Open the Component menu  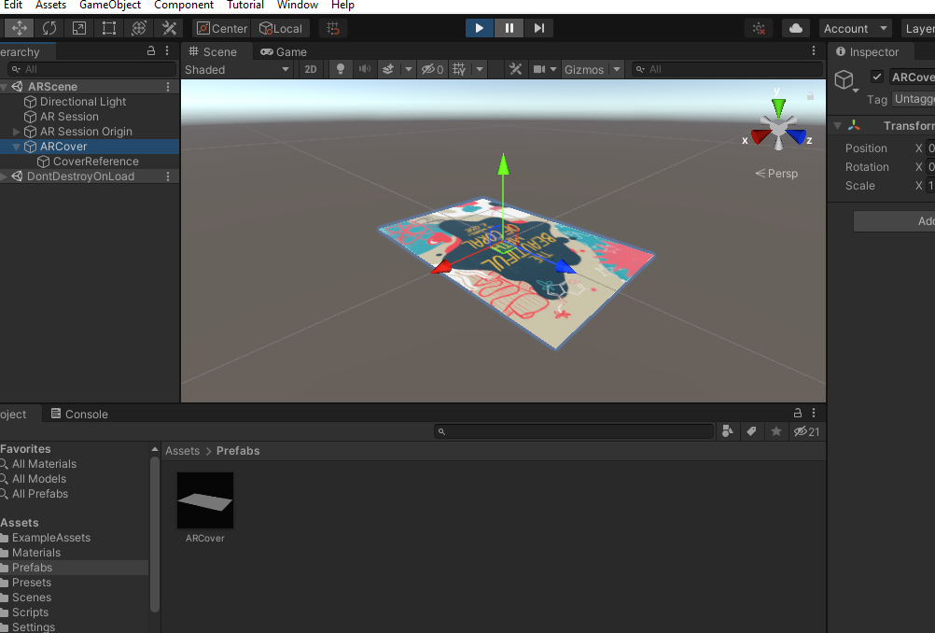pos(184,6)
